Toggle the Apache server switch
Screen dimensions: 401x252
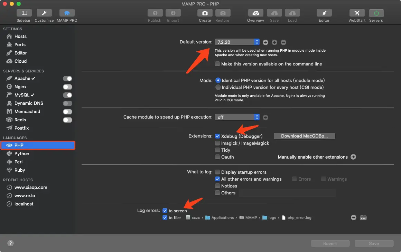click(67, 79)
